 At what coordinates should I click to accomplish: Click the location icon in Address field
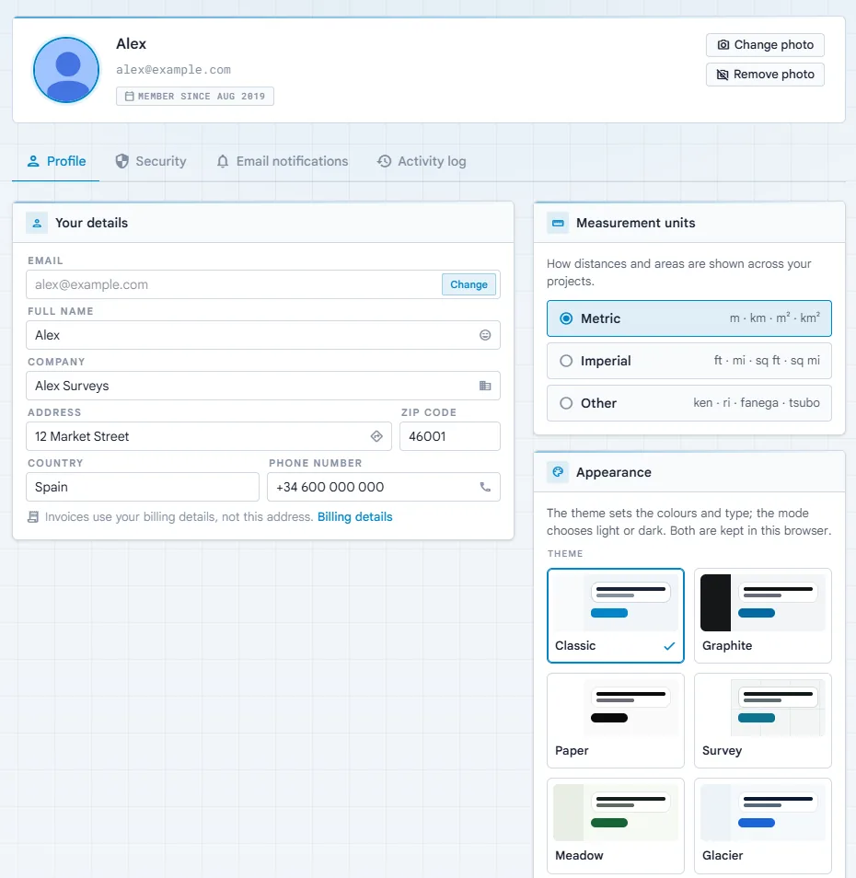376,436
